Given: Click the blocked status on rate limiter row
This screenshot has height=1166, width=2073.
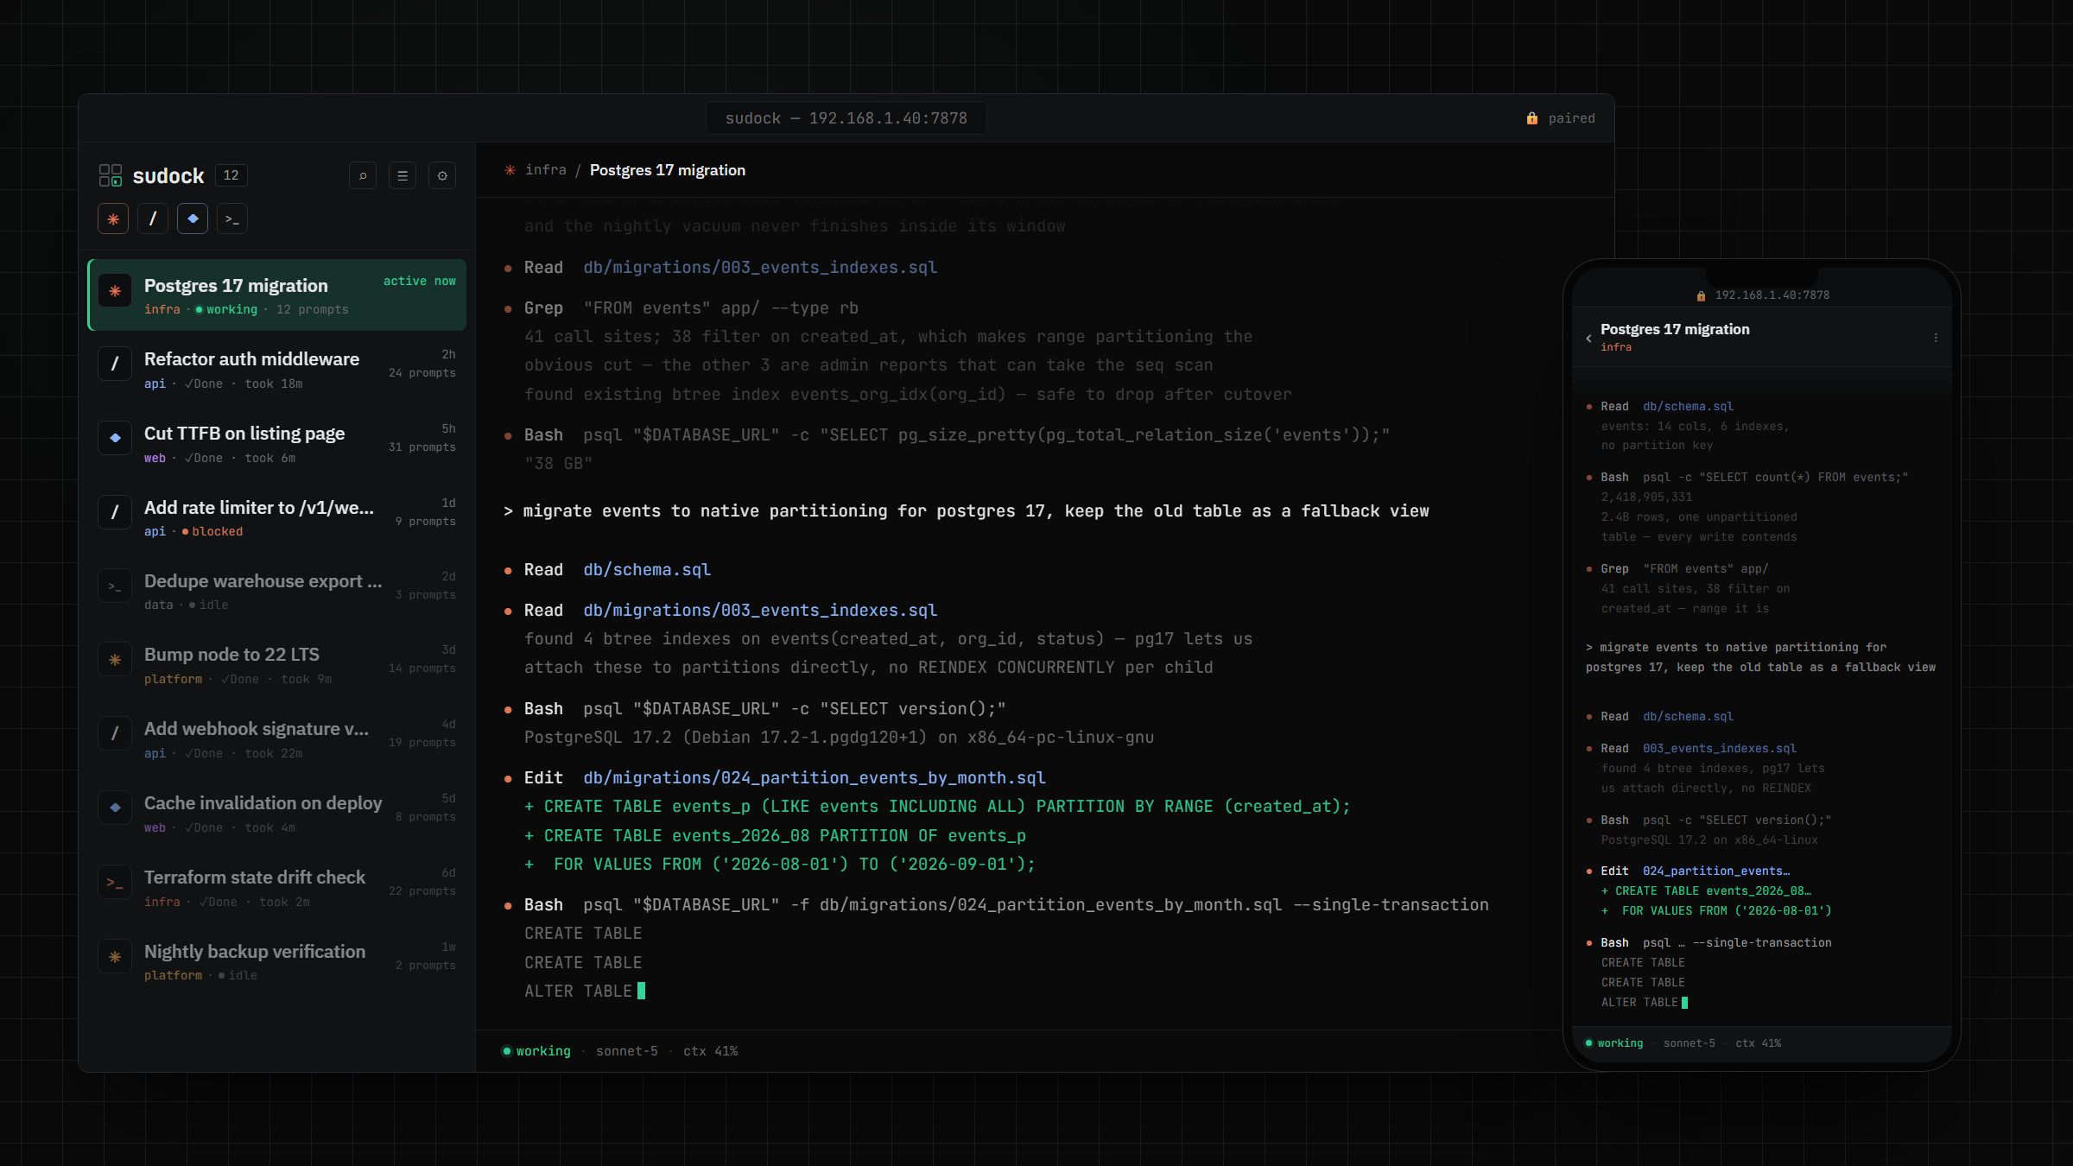Looking at the screenshot, I should (212, 531).
